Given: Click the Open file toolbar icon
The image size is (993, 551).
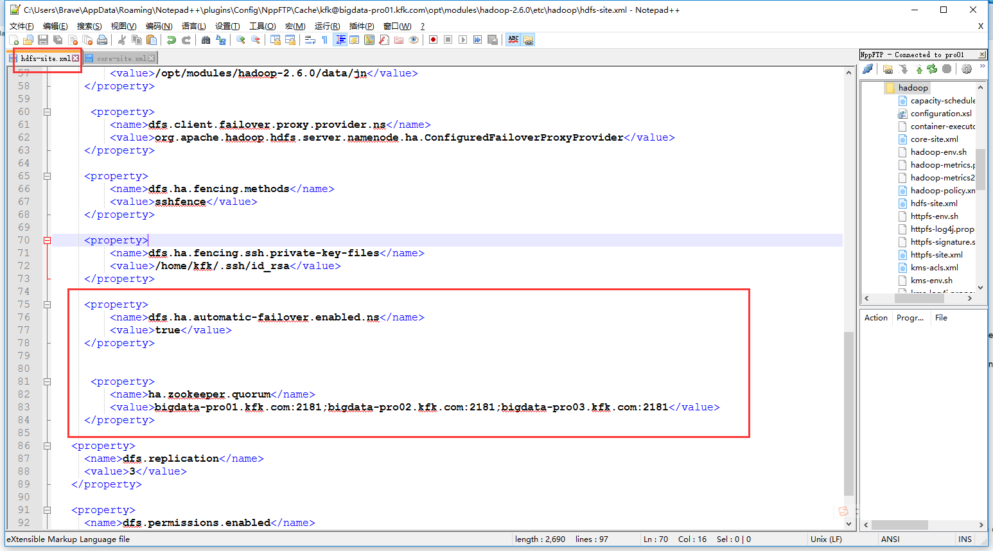Looking at the screenshot, I should click(x=28, y=40).
